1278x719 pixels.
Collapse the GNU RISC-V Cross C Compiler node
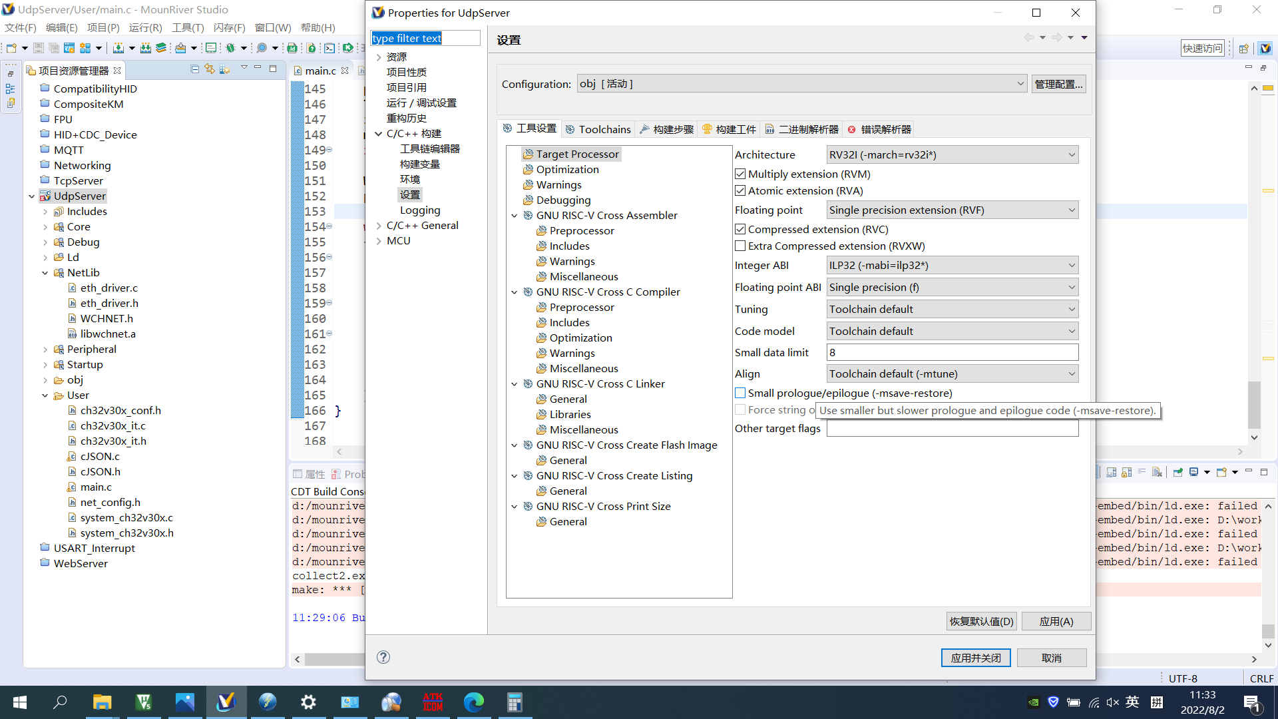coord(515,292)
